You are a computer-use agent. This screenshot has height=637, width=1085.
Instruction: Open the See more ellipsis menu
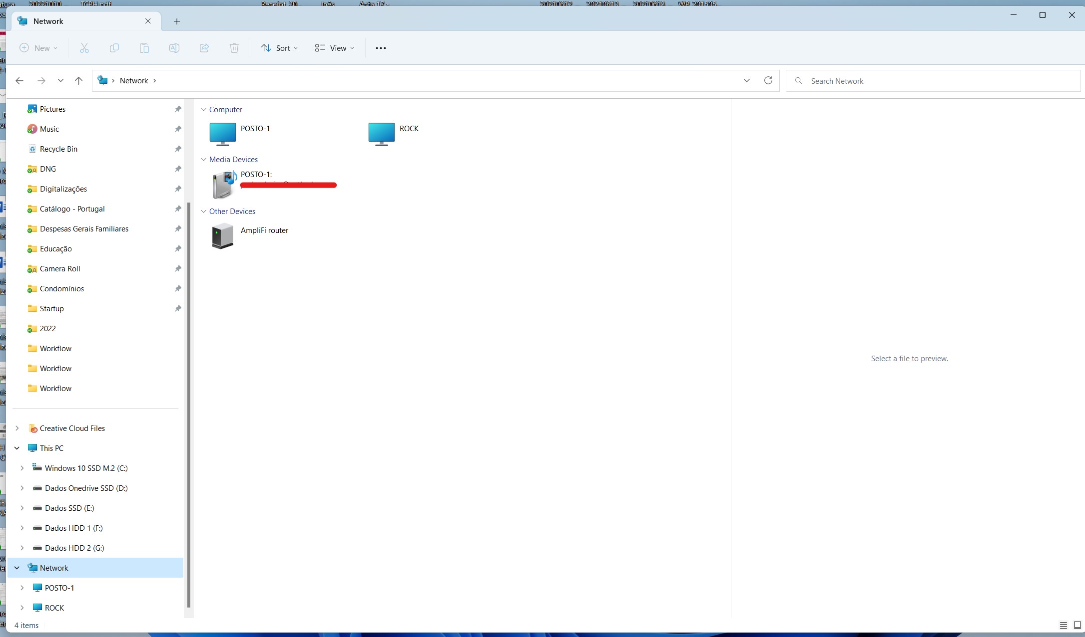pos(381,48)
